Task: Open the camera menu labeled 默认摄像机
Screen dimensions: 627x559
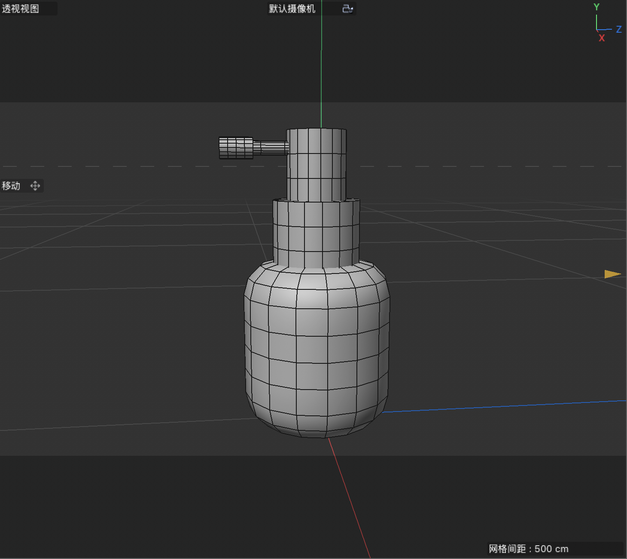Action: click(291, 8)
